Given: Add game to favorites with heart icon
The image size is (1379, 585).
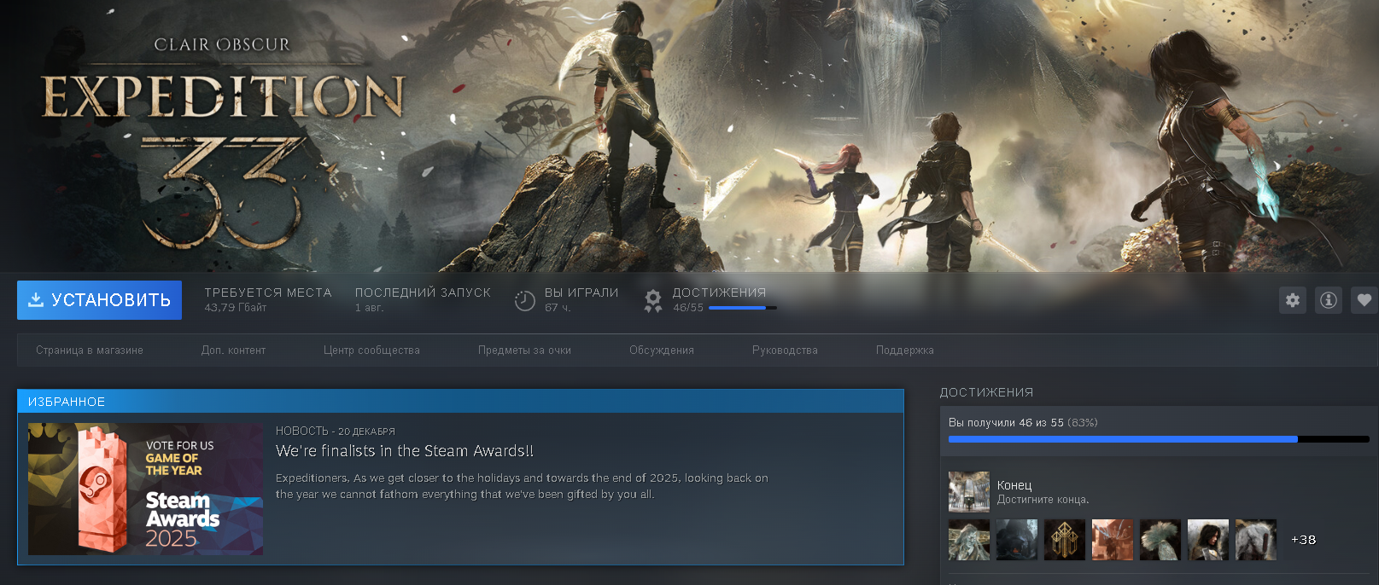Looking at the screenshot, I should pos(1364,300).
